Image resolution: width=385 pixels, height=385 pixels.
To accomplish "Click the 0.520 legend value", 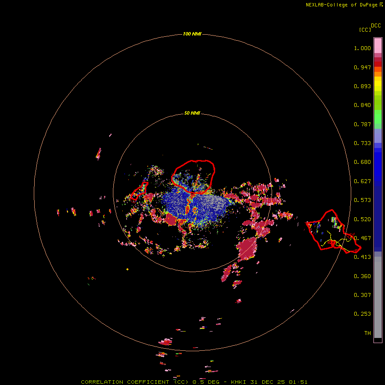I will 362,219.
